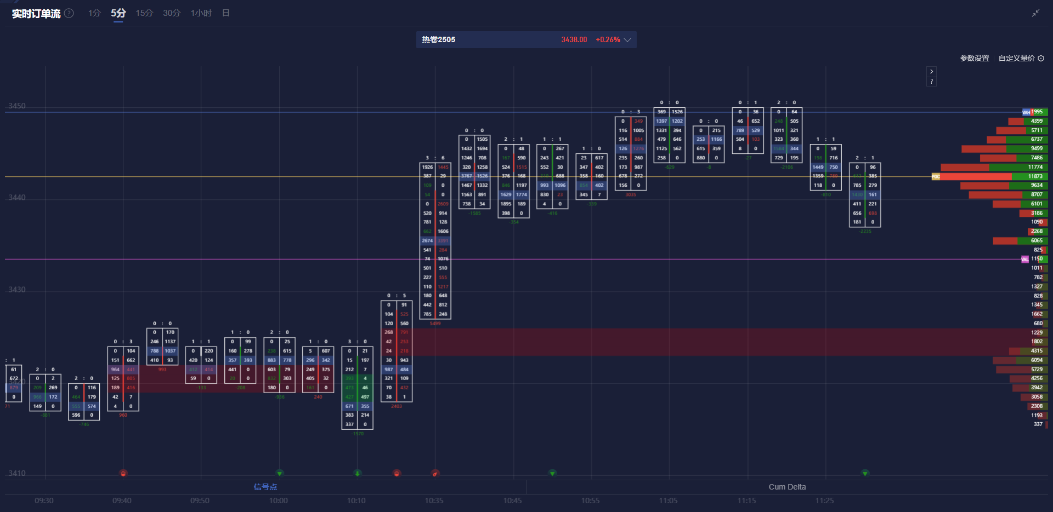This screenshot has width=1053, height=512.
Task: Click the help icon beside 实时订单流
Action: (x=69, y=13)
